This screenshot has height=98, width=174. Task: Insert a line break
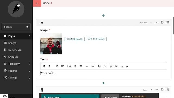tap(93, 66)
